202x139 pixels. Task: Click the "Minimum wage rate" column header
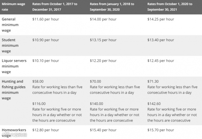click(13, 7)
